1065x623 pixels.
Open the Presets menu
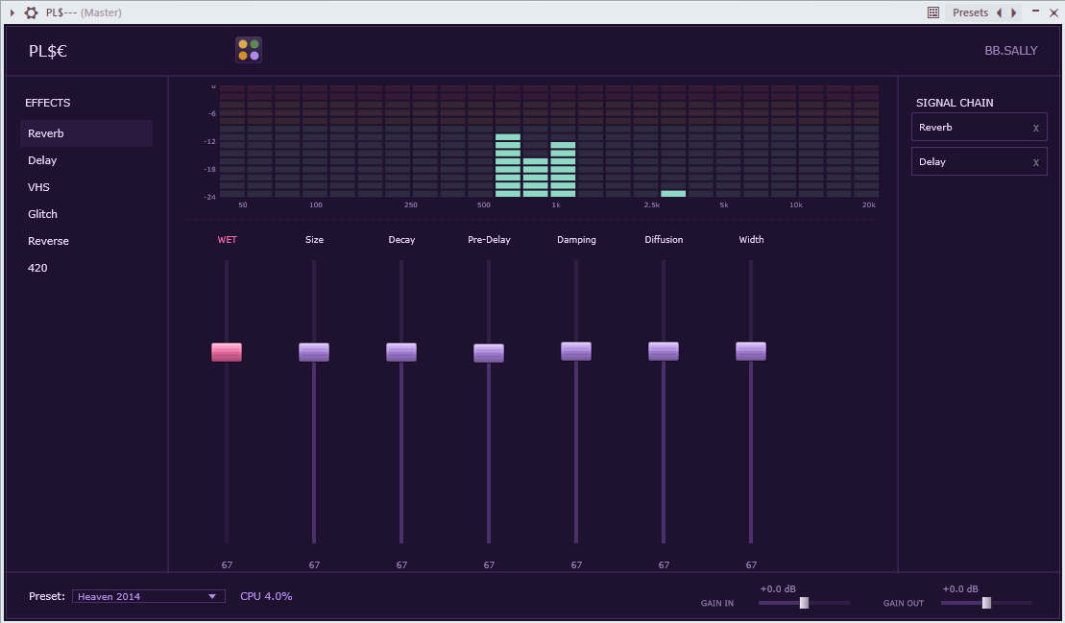(970, 12)
